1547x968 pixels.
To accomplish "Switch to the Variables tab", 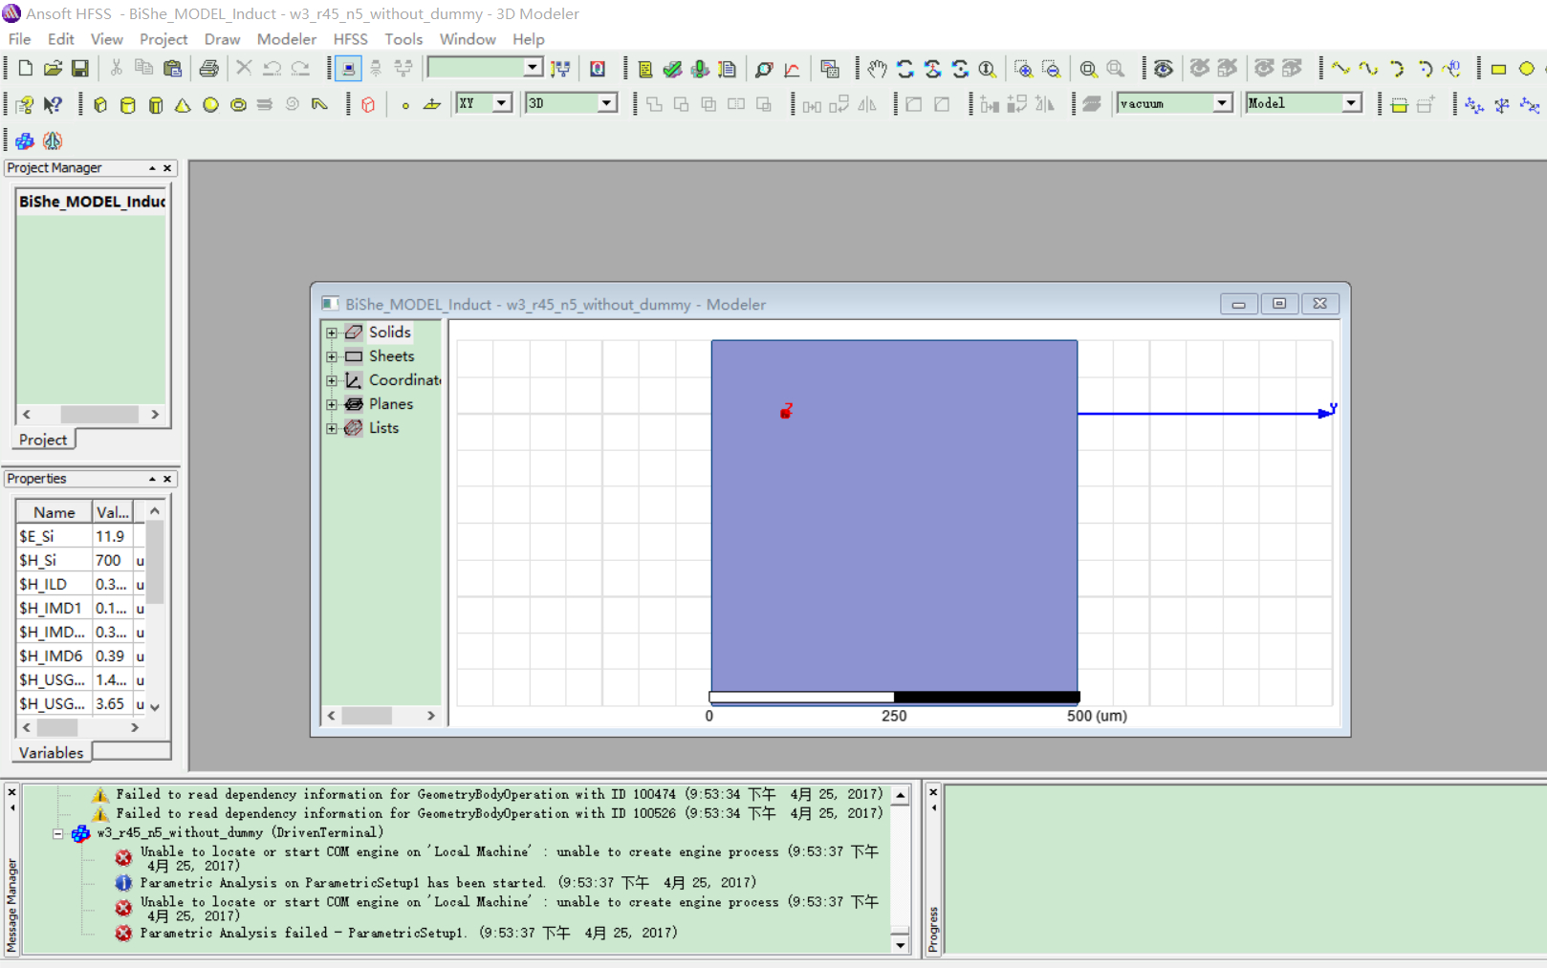I will point(52,752).
